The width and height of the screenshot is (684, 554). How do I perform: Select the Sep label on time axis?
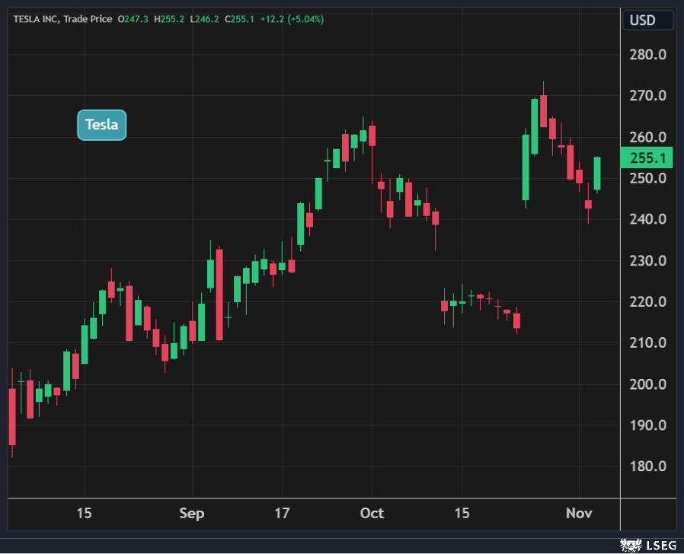(x=192, y=514)
